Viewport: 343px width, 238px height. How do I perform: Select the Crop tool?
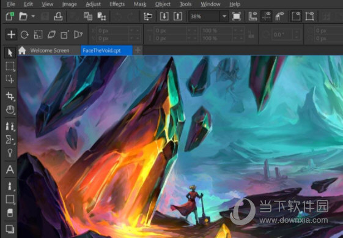coord(10,96)
